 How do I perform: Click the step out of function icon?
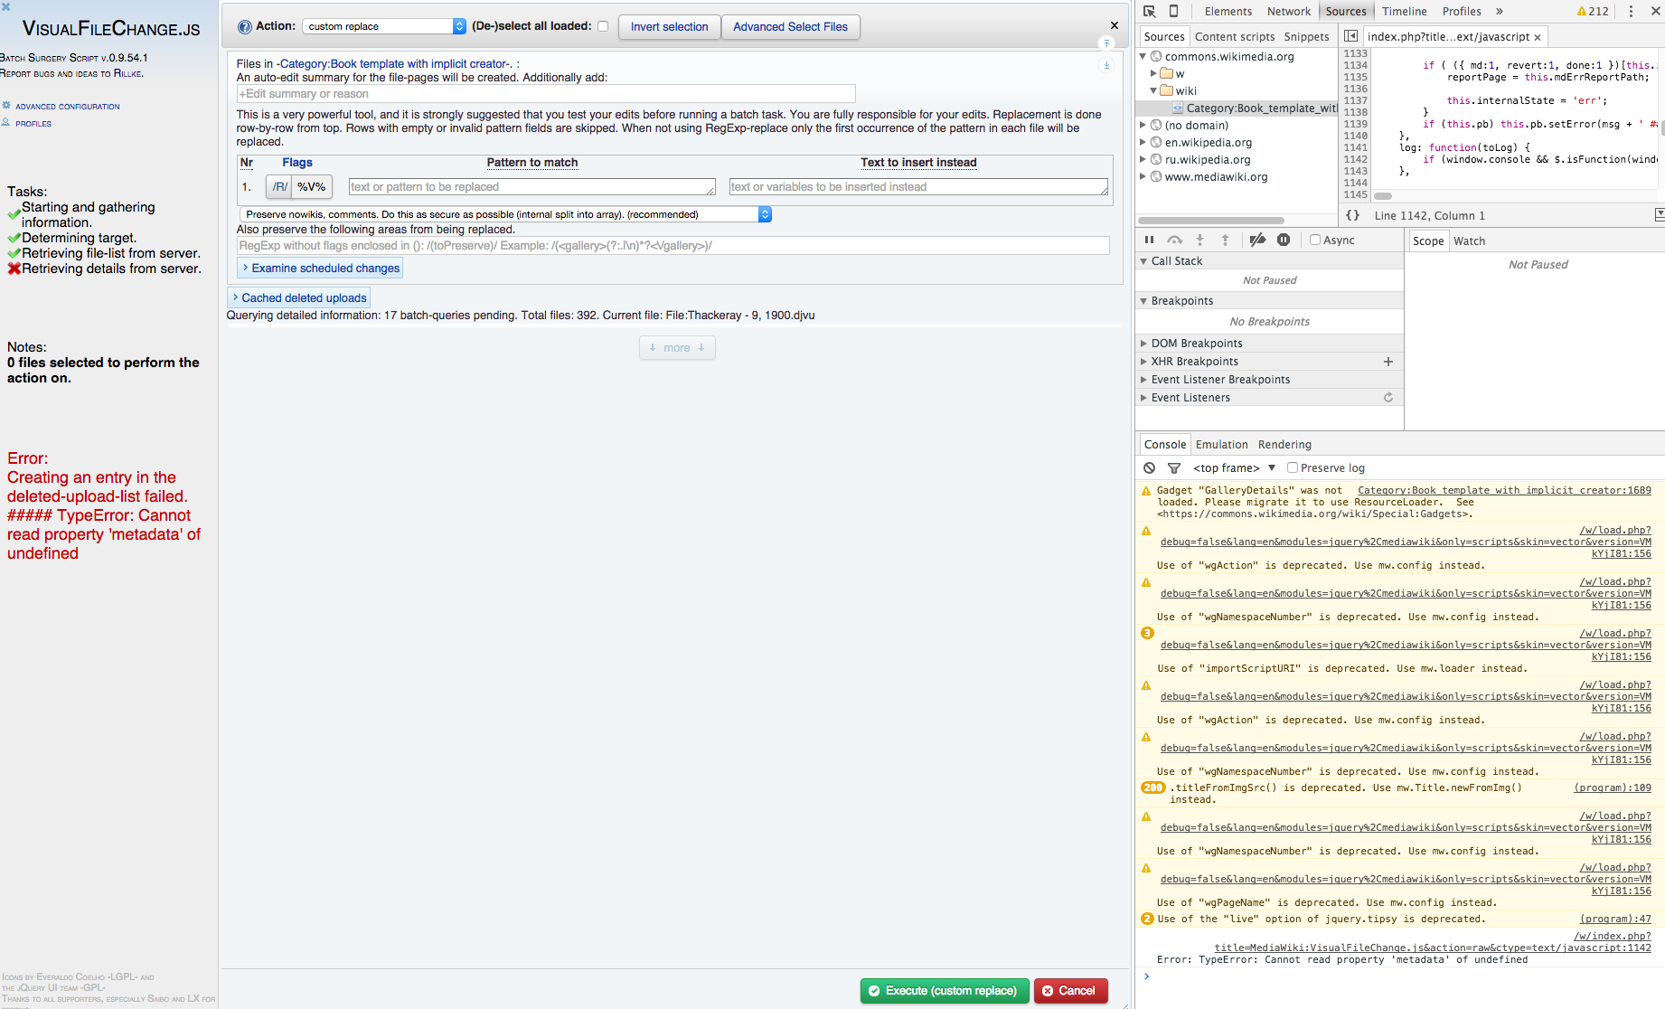[x=1225, y=240]
